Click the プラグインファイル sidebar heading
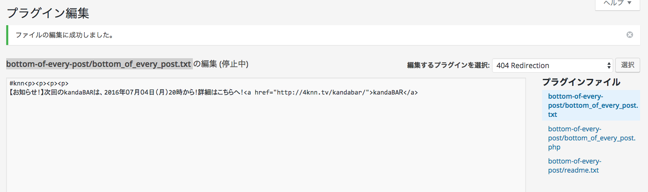This screenshot has width=648, height=192. 581,82
